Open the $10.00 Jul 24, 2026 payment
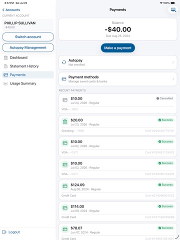 [x=118, y=103]
